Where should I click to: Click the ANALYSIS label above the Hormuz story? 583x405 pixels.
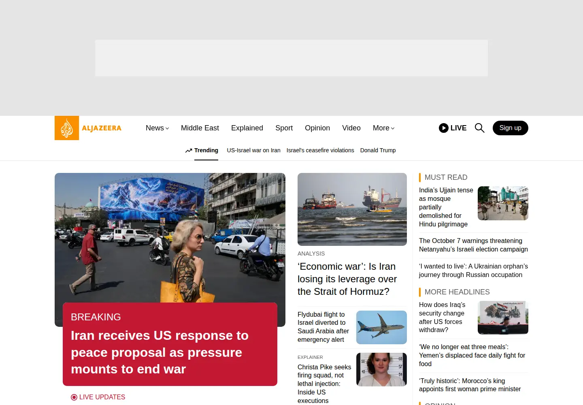click(311, 254)
